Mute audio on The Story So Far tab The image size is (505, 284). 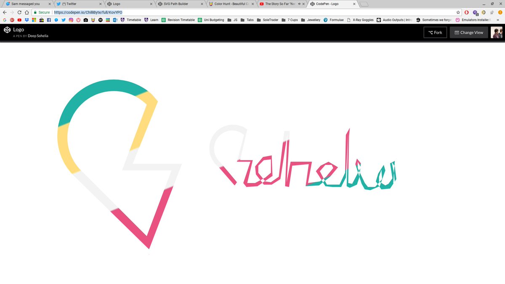(x=299, y=4)
